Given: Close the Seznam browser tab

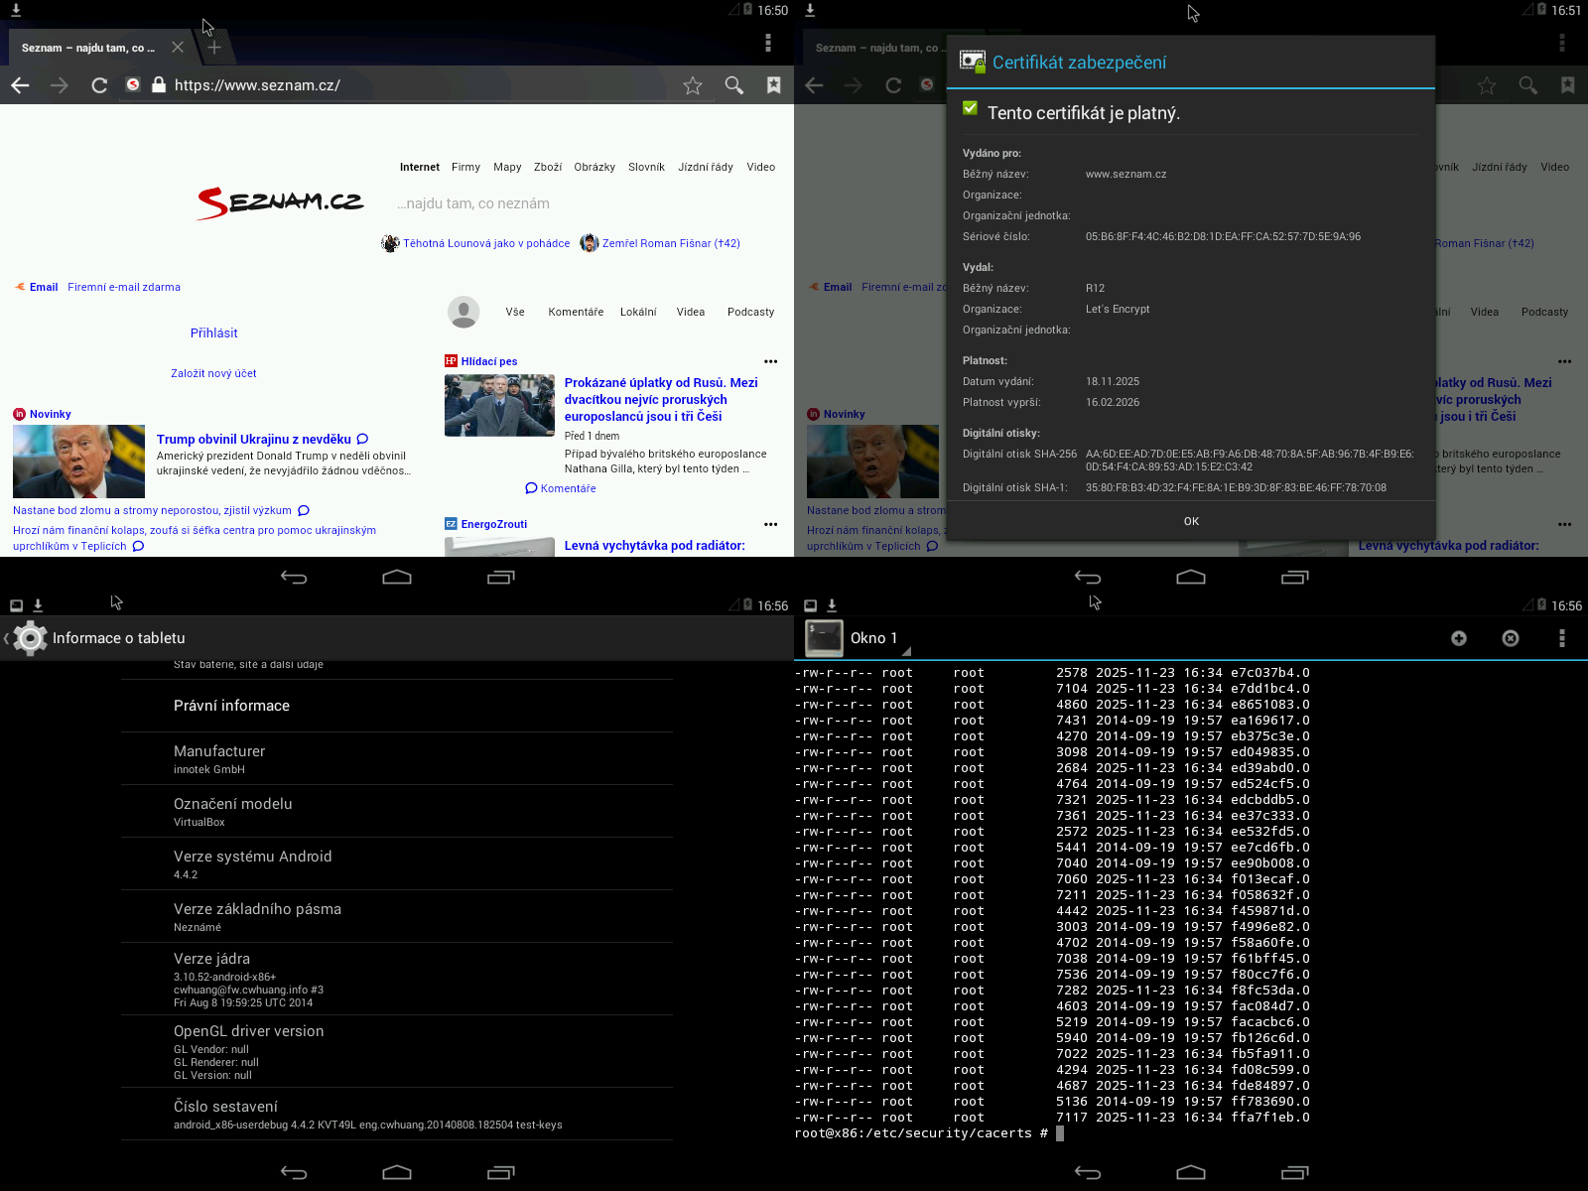Looking at the screenshot, I should pos(177,48).
